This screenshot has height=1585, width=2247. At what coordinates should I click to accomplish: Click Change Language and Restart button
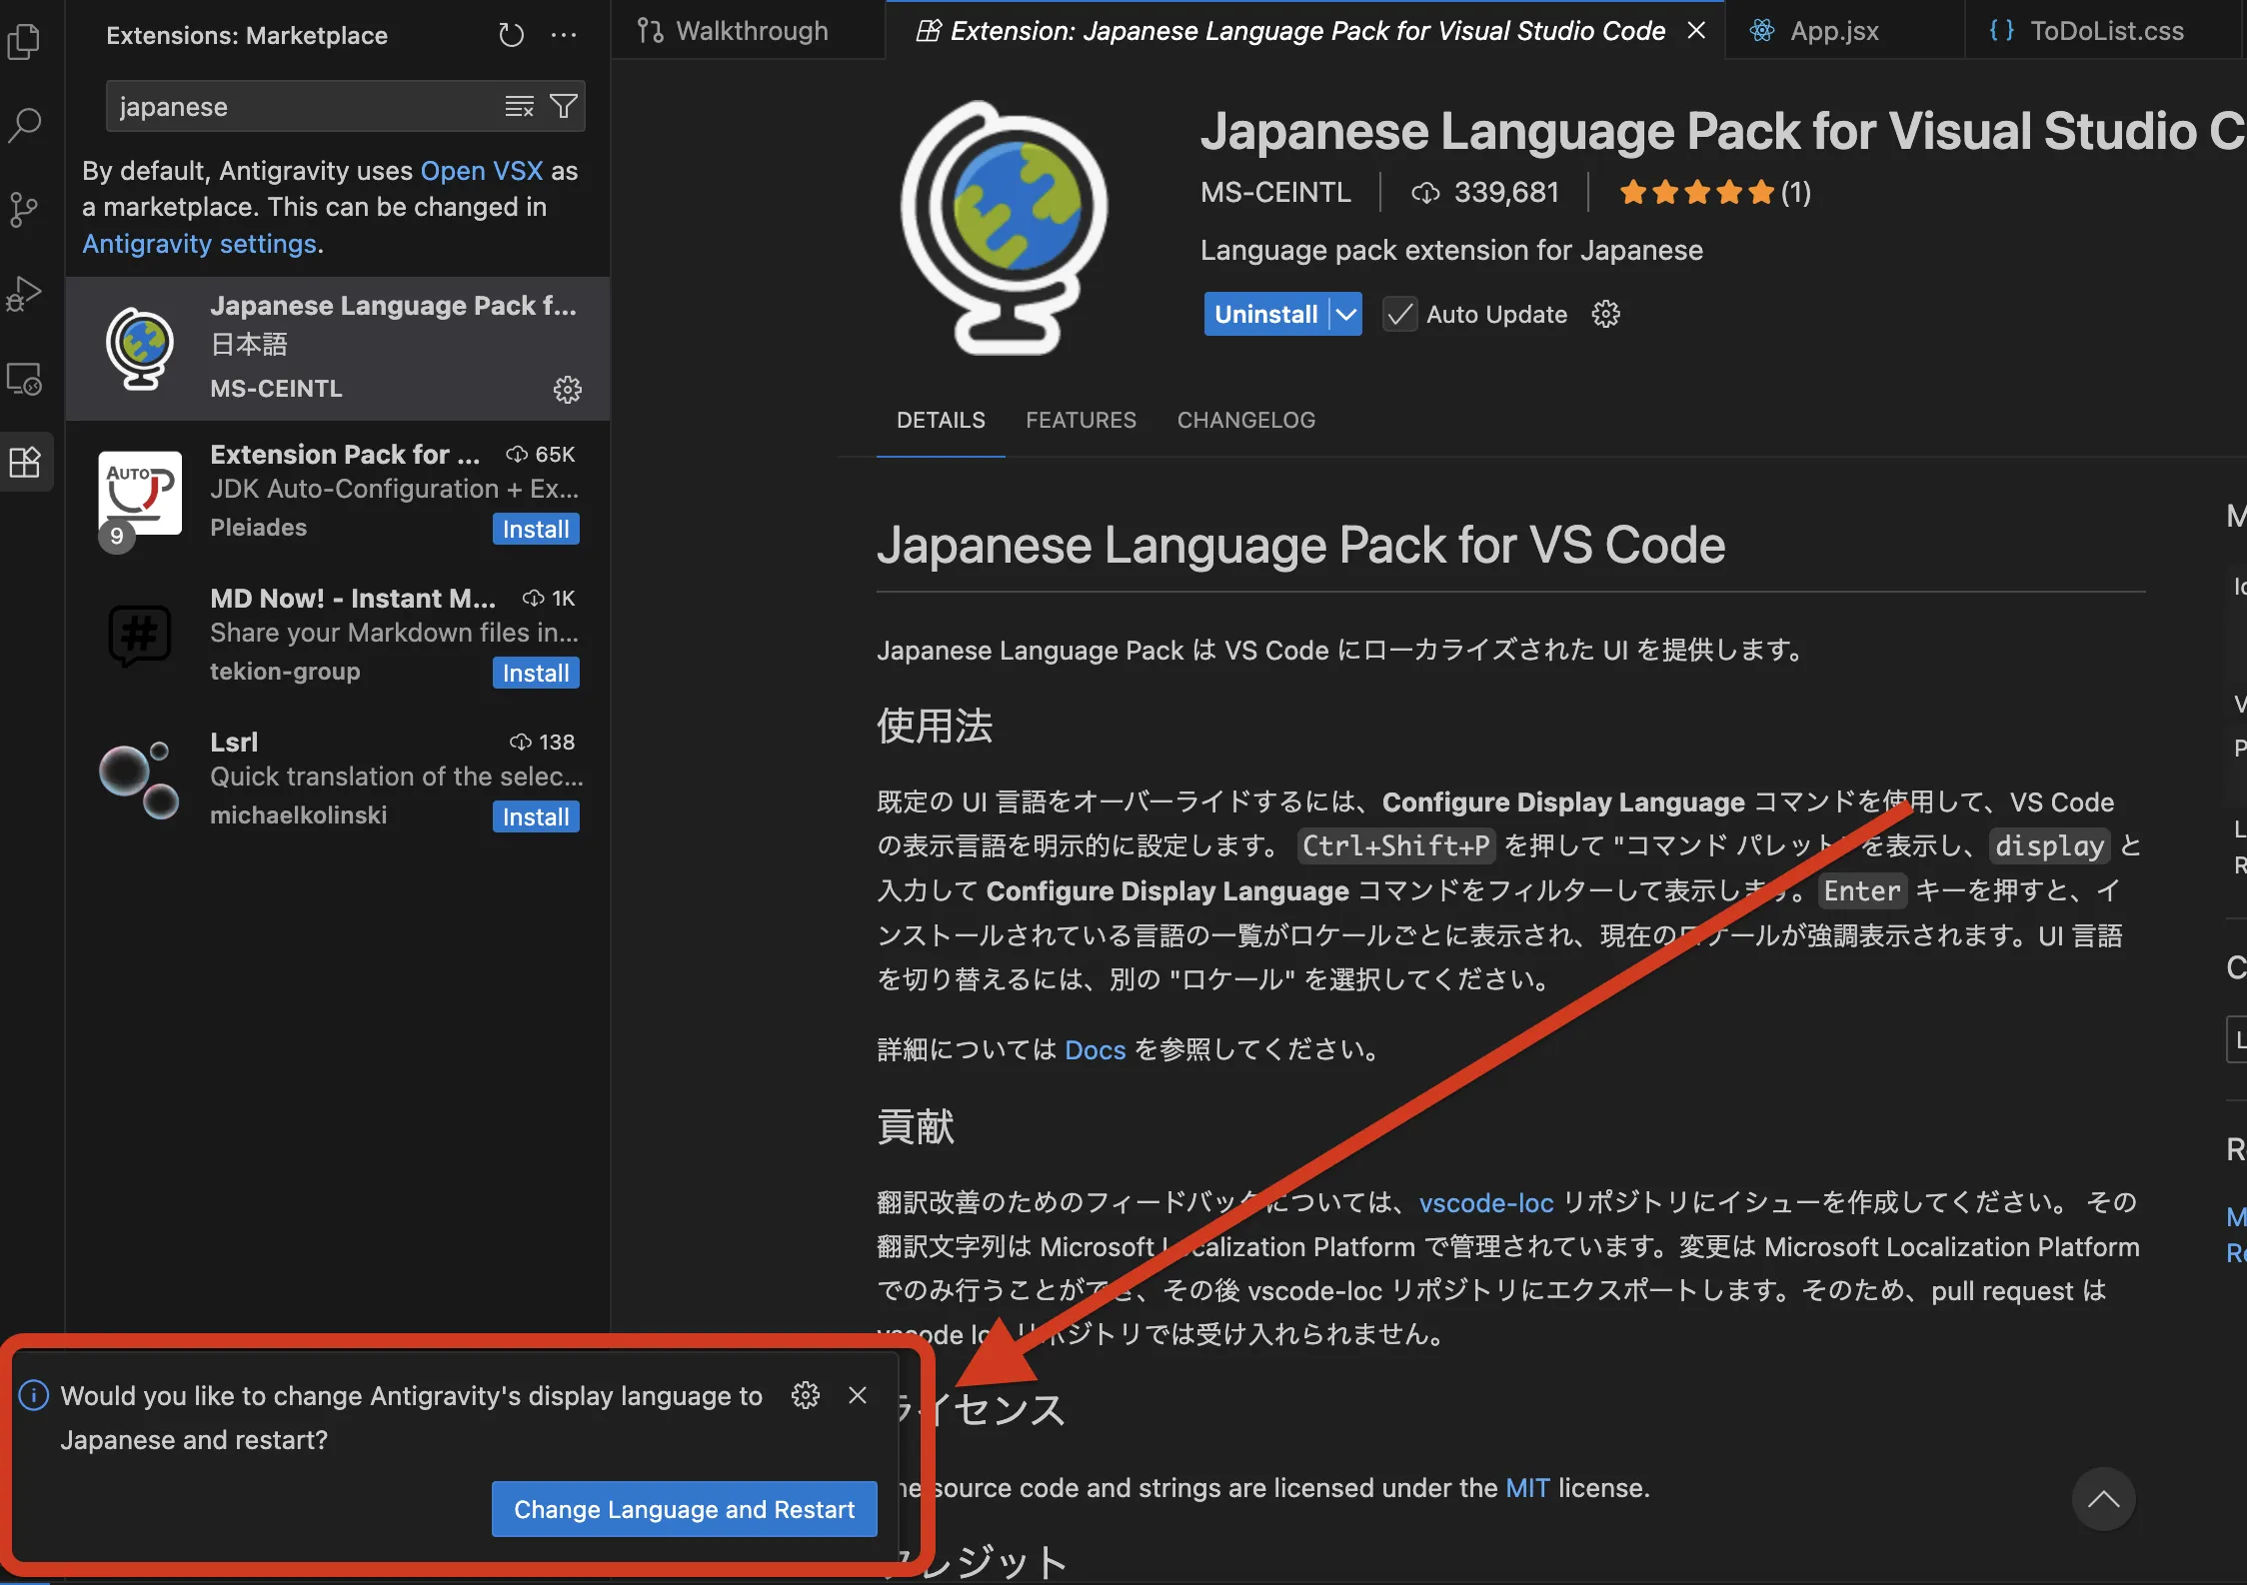tap(684, 1509)
